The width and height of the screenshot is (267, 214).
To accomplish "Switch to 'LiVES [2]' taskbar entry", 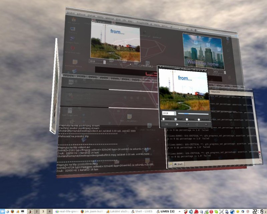I will tap(165, 211).
